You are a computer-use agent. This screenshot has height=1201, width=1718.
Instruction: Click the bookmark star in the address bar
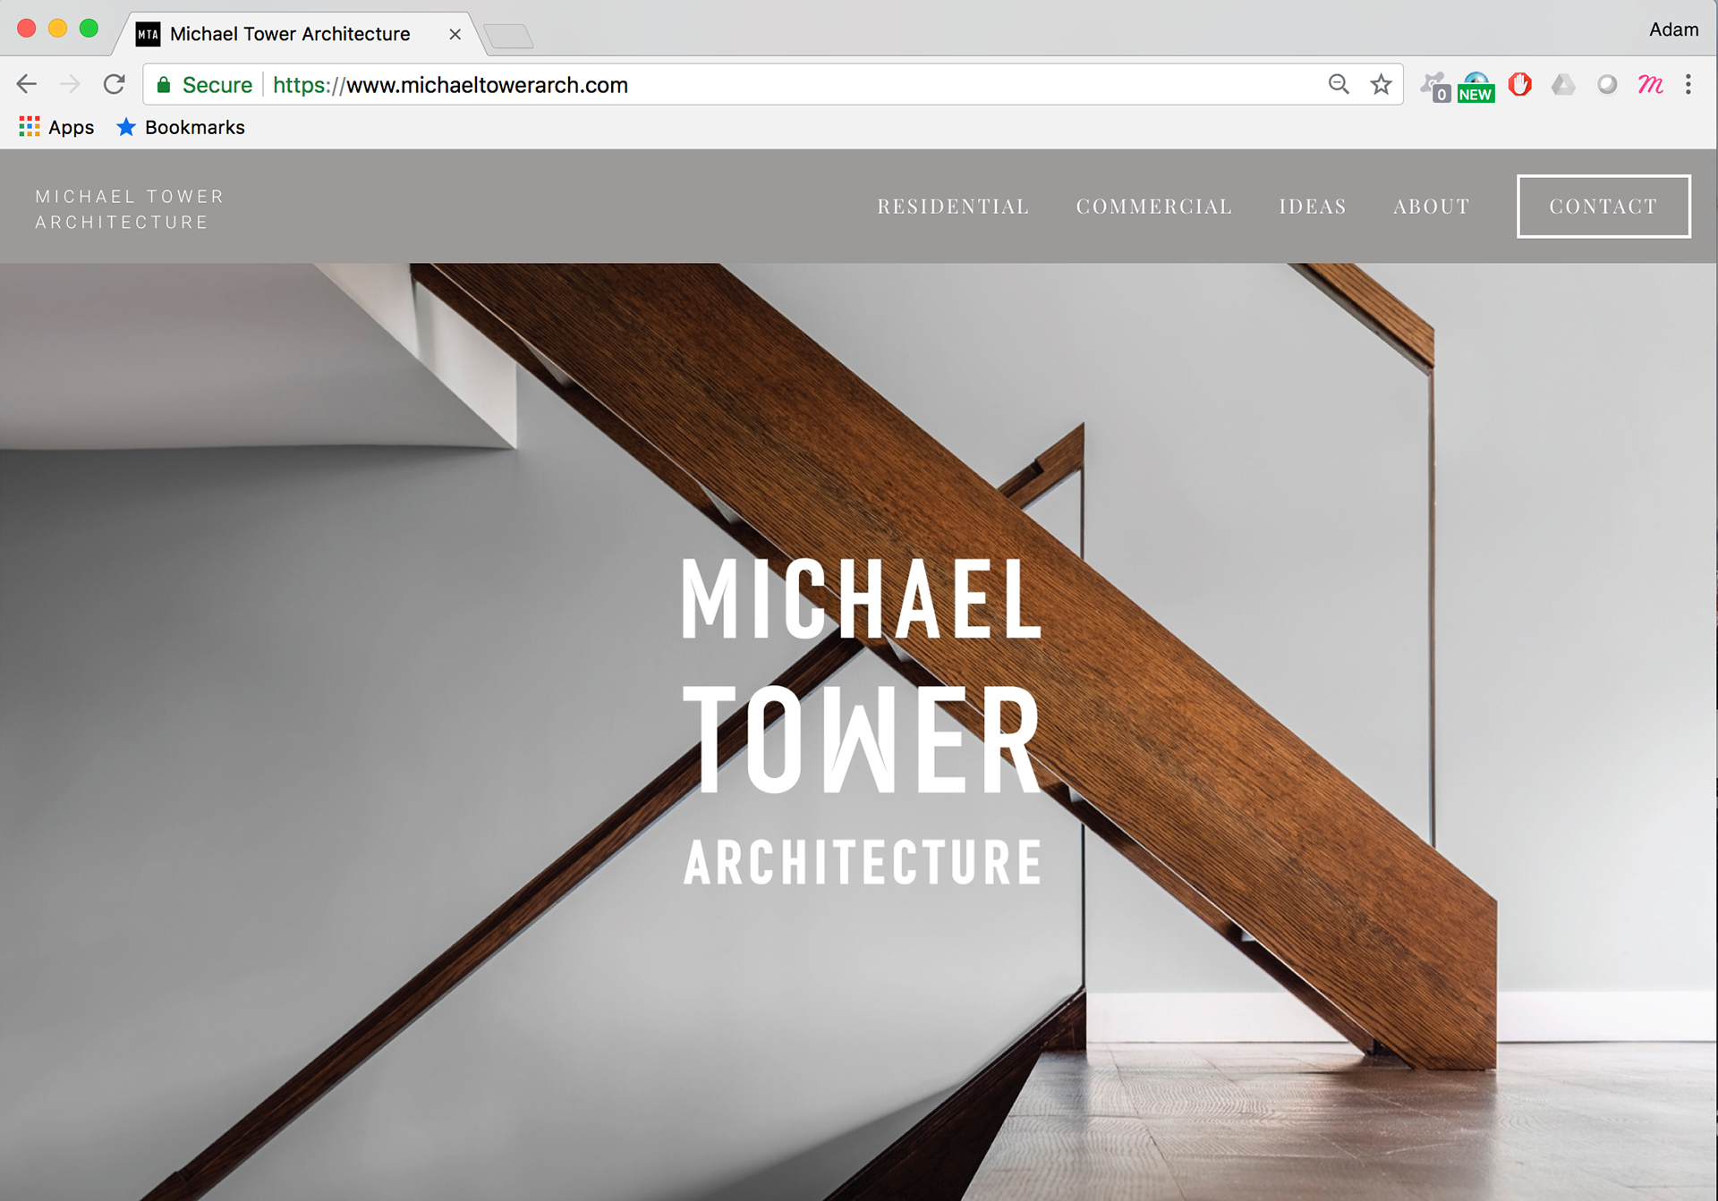[1381, 85]
